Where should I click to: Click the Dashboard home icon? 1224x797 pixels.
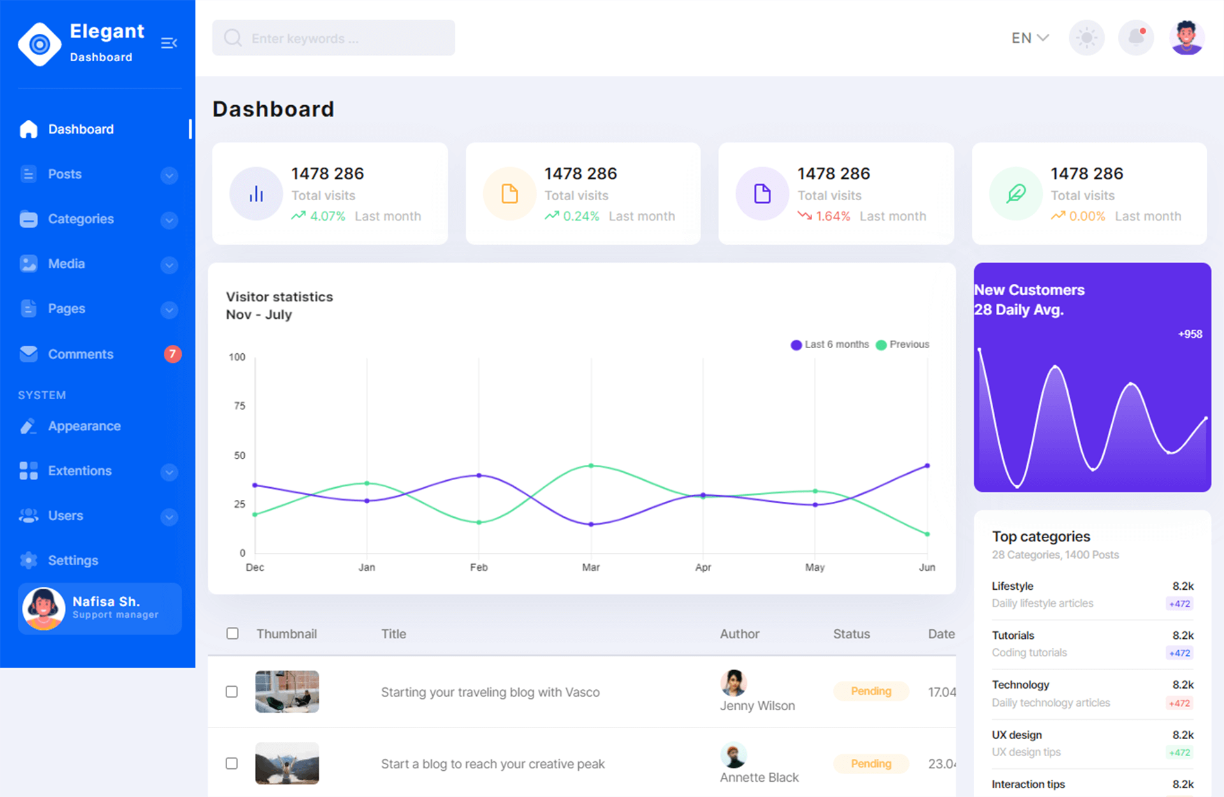[26, 129]
